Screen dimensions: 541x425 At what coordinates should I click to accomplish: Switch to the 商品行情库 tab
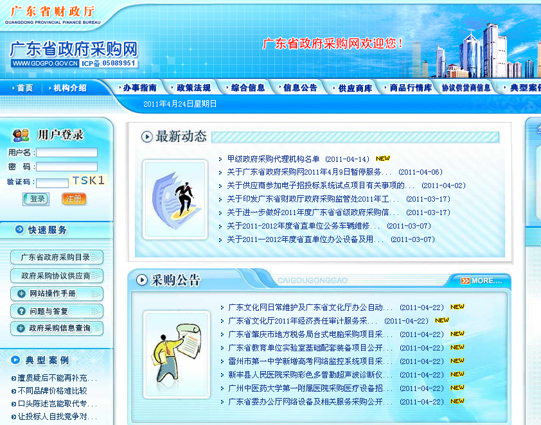[411, 88]
